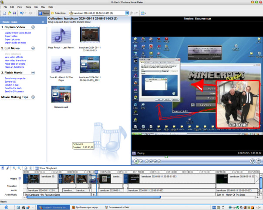Click the preview seek bar
This screenshot has width=263, height=210.
[196, 157]
